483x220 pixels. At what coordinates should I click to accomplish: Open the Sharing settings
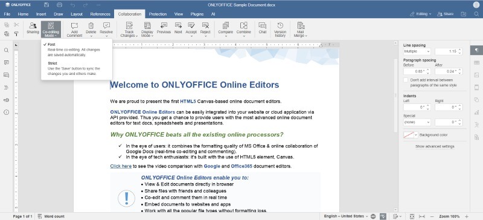[33, 28]
